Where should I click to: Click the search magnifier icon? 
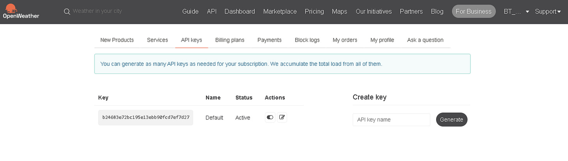click(x=67, y=11)
